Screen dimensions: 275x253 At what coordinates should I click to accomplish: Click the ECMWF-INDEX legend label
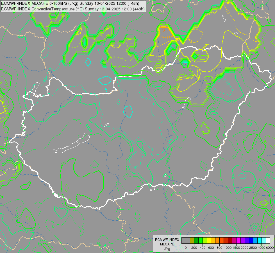(167, 240)
